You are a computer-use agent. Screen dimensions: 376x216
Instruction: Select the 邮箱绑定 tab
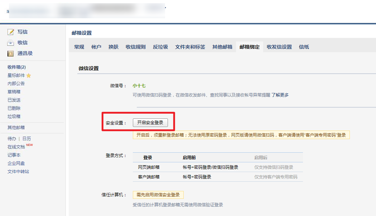point(250,47)
